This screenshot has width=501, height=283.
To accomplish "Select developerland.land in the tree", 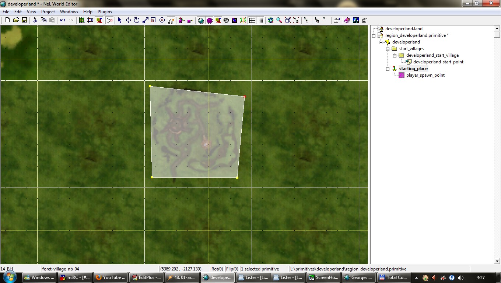I will 403,29.
